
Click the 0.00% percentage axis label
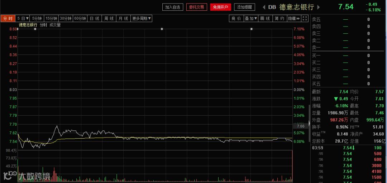(x=299, y=90)
